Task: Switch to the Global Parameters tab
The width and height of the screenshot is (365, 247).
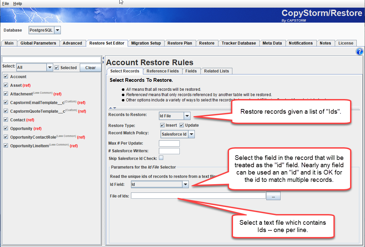Action: point(38,43)
